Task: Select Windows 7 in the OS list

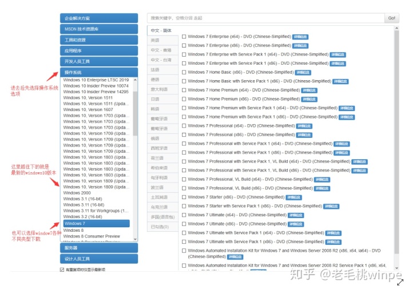Action: point(96,224)
